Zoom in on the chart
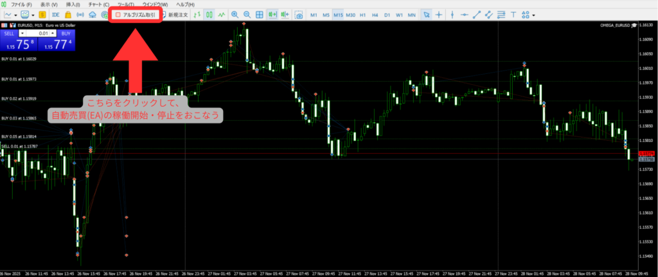Screen dimensions: 658x277 coord(235,14)
